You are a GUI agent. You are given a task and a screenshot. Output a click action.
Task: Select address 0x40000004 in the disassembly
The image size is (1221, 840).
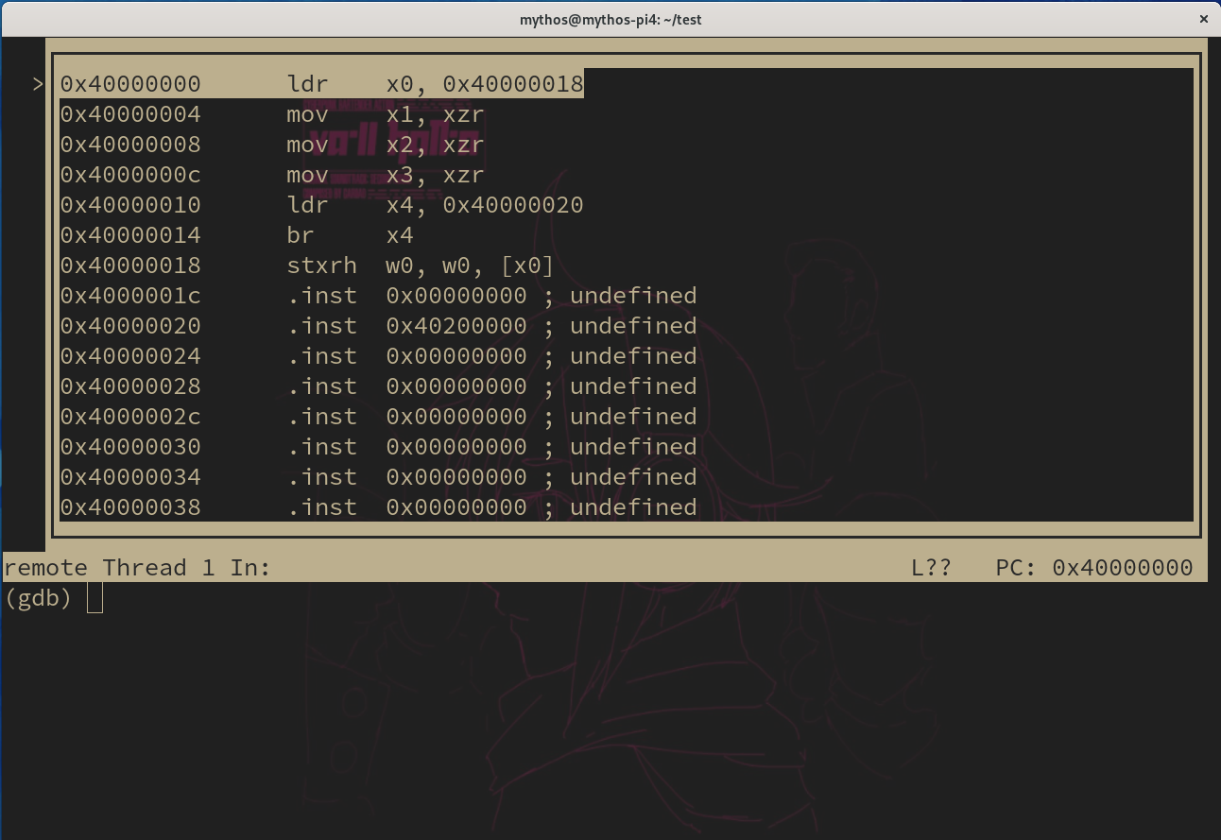coord(130,114)
